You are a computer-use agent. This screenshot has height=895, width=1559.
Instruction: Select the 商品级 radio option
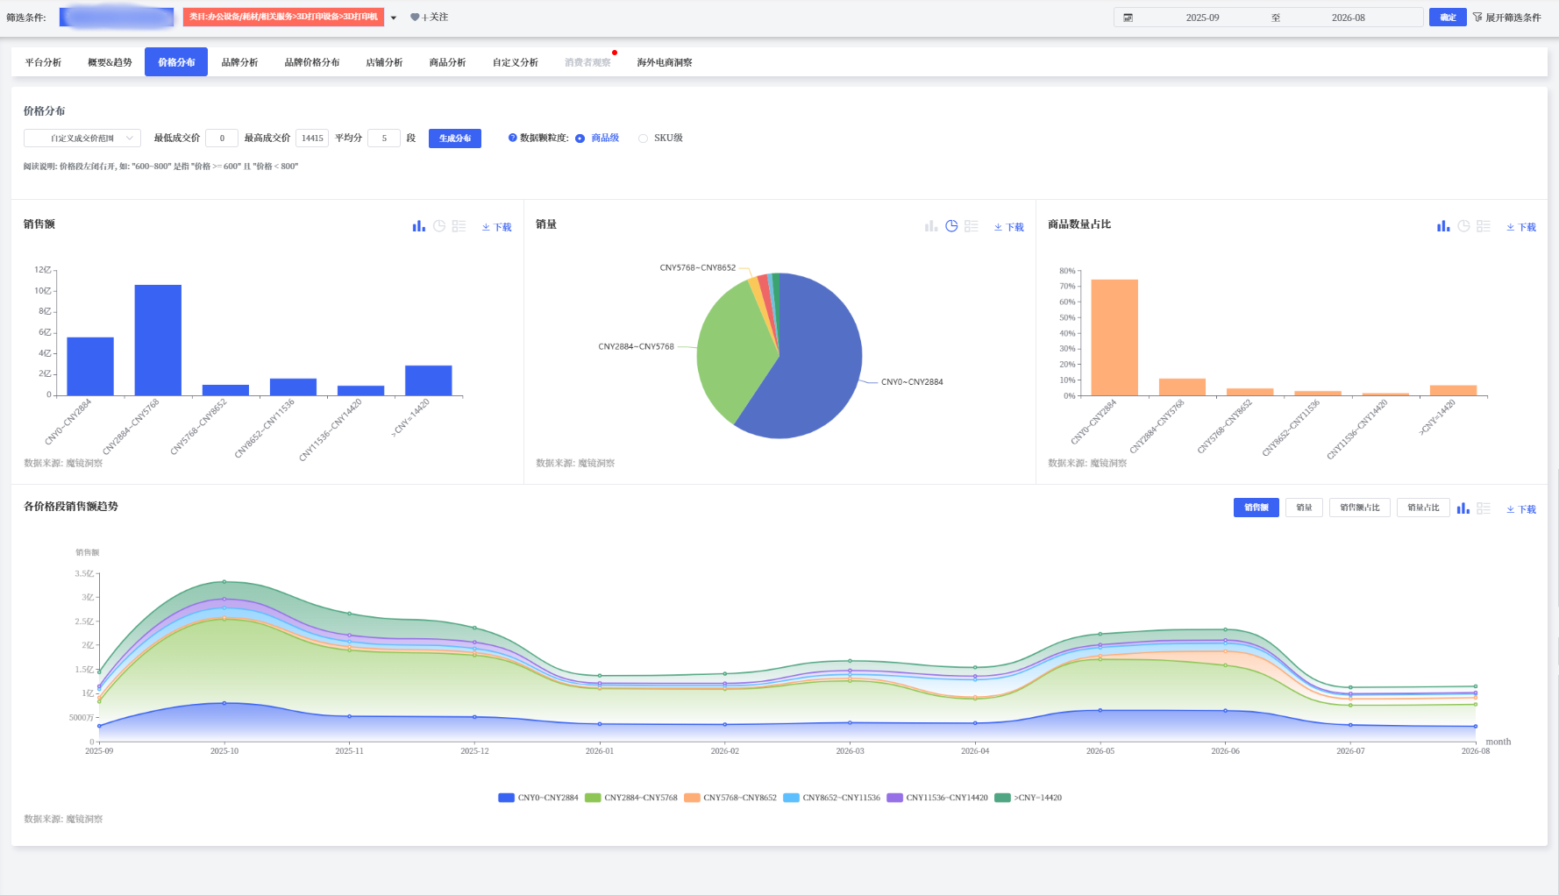pos(580,139)
